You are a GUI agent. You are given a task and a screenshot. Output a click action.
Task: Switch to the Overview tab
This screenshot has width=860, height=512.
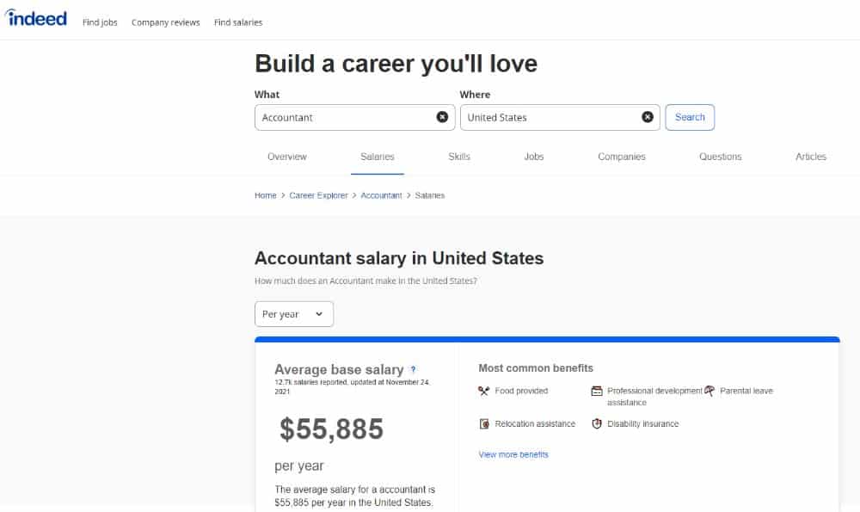coord(287,157)
